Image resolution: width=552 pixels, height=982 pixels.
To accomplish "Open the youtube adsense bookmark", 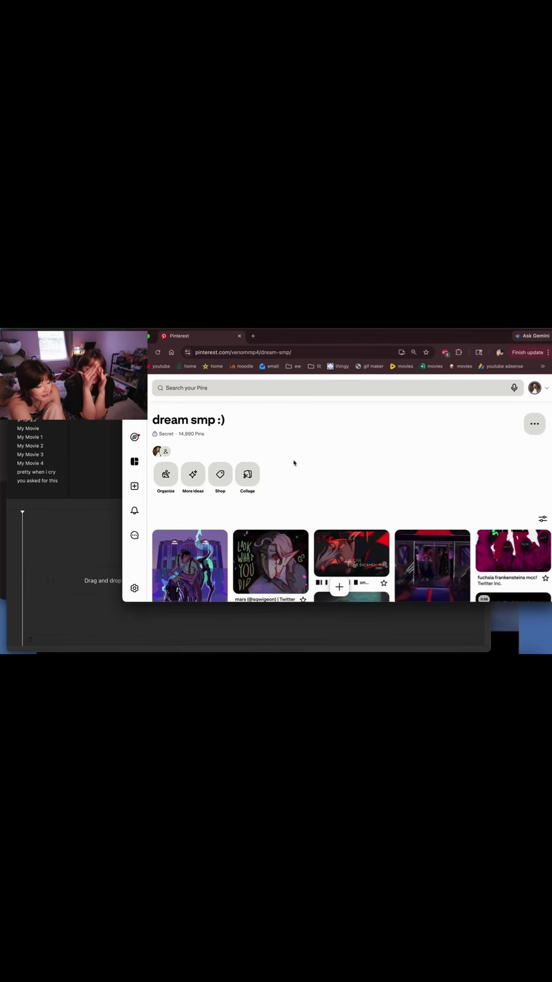I will click(501, 366).
